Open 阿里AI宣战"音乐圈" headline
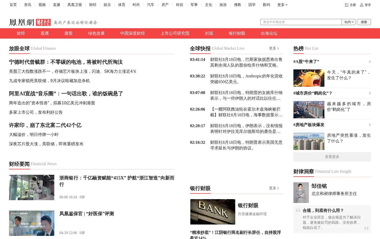Viewport: 380px width, 239px height. [x=66, y=94]
